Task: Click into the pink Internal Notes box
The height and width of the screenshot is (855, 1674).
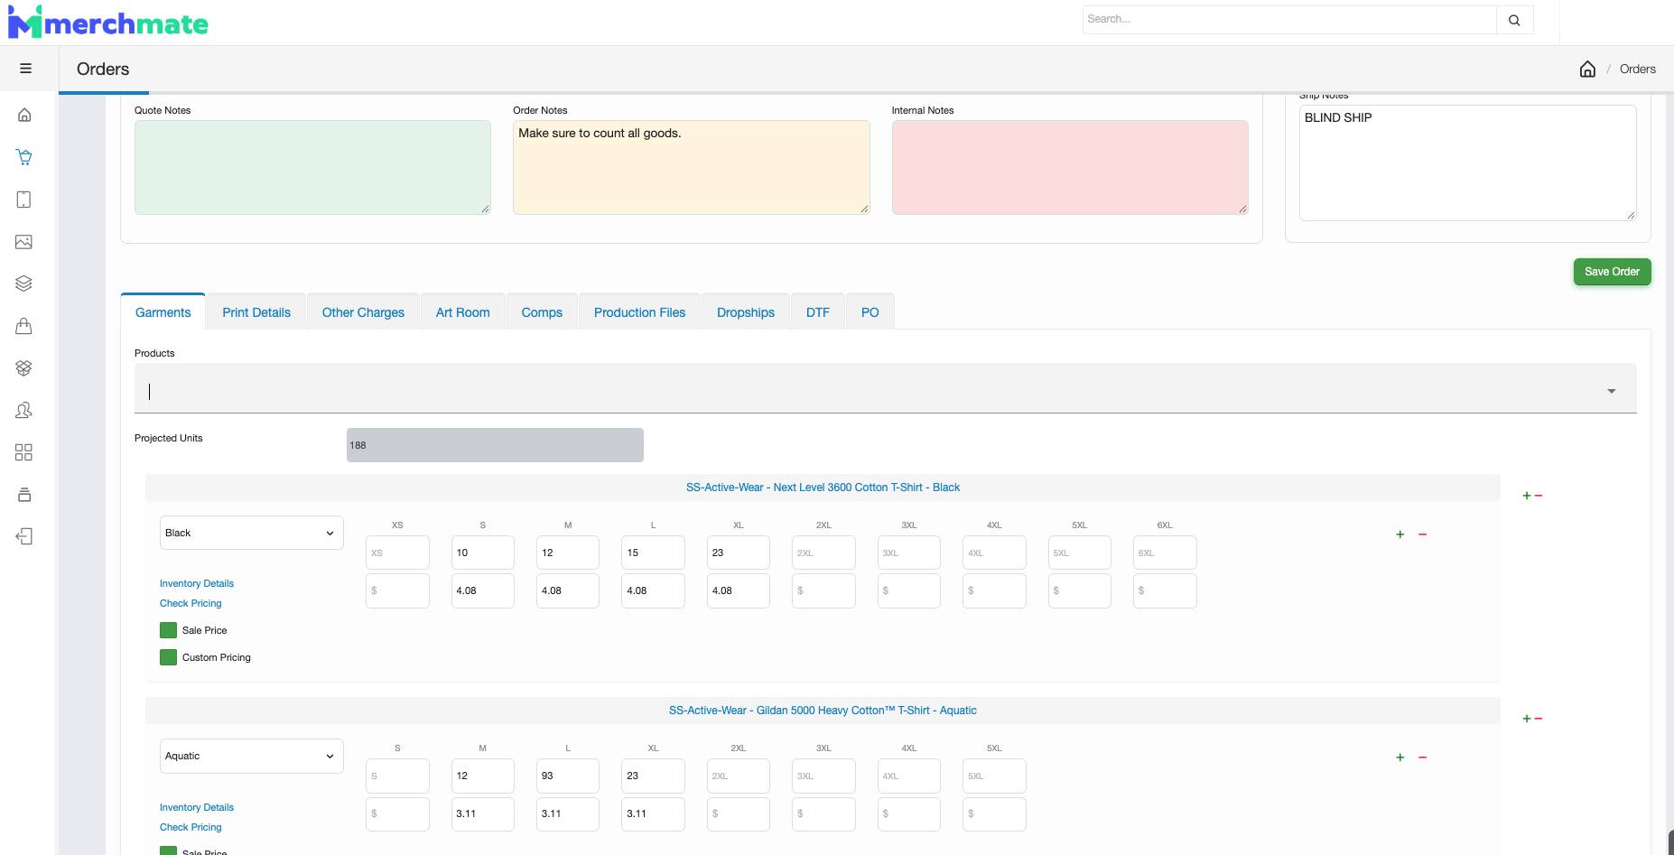Action: [x=1070, y=168]
